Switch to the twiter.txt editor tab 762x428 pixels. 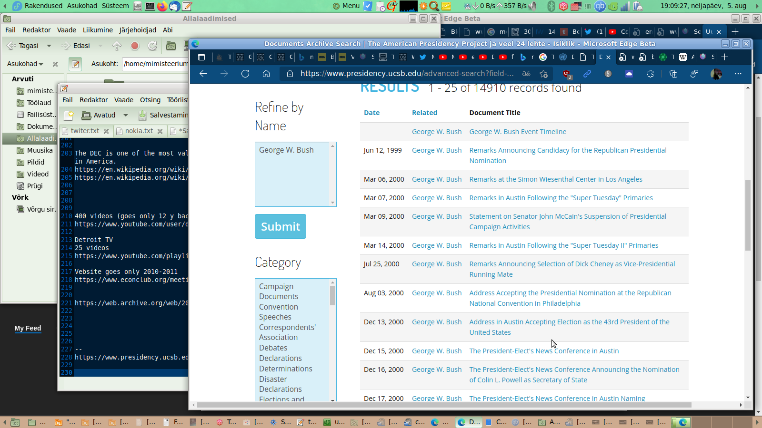85,131
